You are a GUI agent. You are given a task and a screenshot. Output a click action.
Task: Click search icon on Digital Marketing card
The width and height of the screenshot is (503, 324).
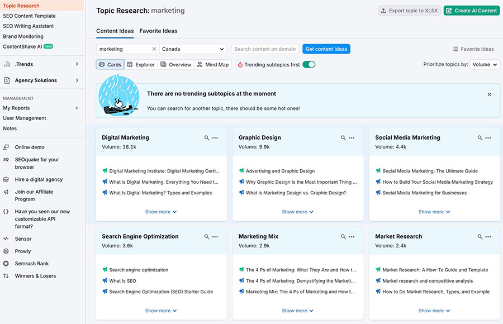point(207,138)
